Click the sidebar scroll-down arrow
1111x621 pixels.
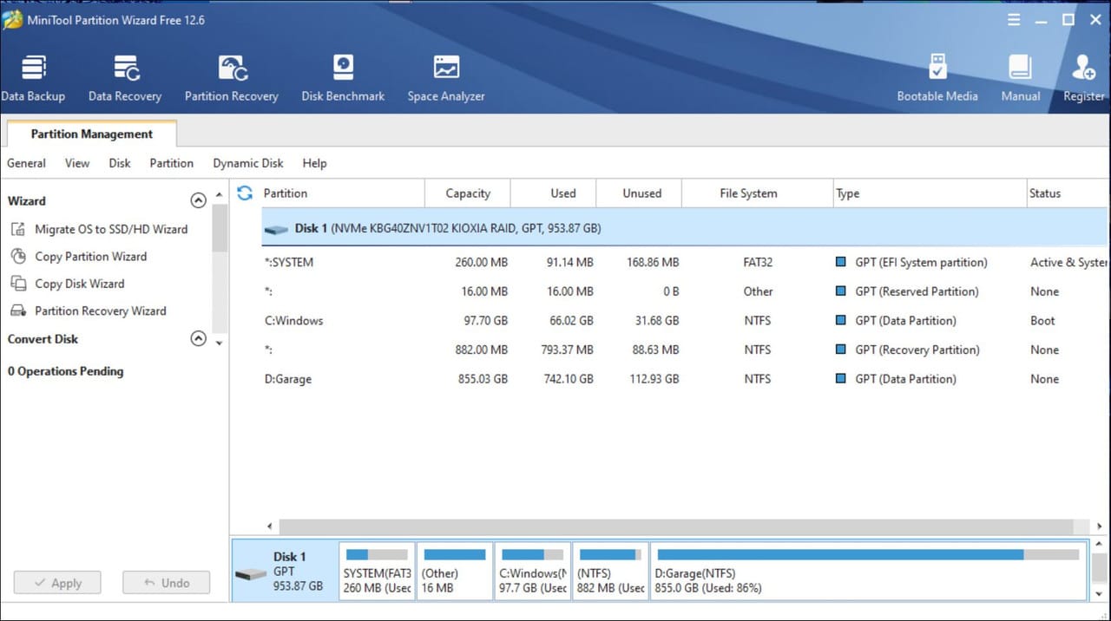(x=220, y=343)
